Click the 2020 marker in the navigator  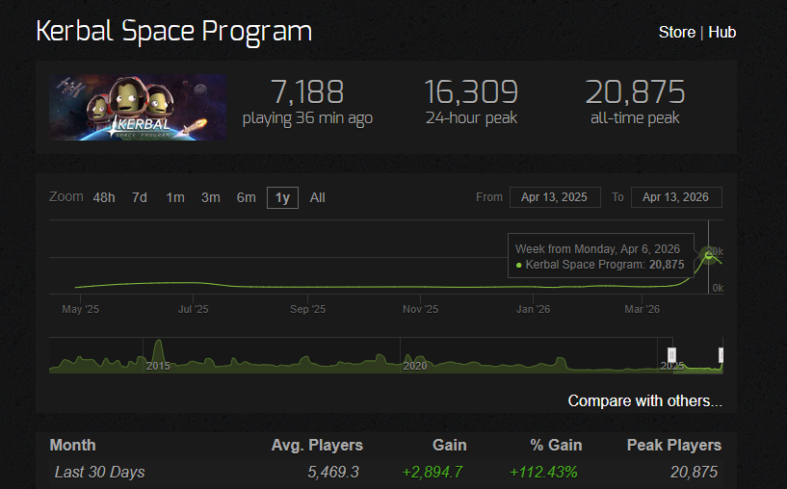click(x=415, y=366)
